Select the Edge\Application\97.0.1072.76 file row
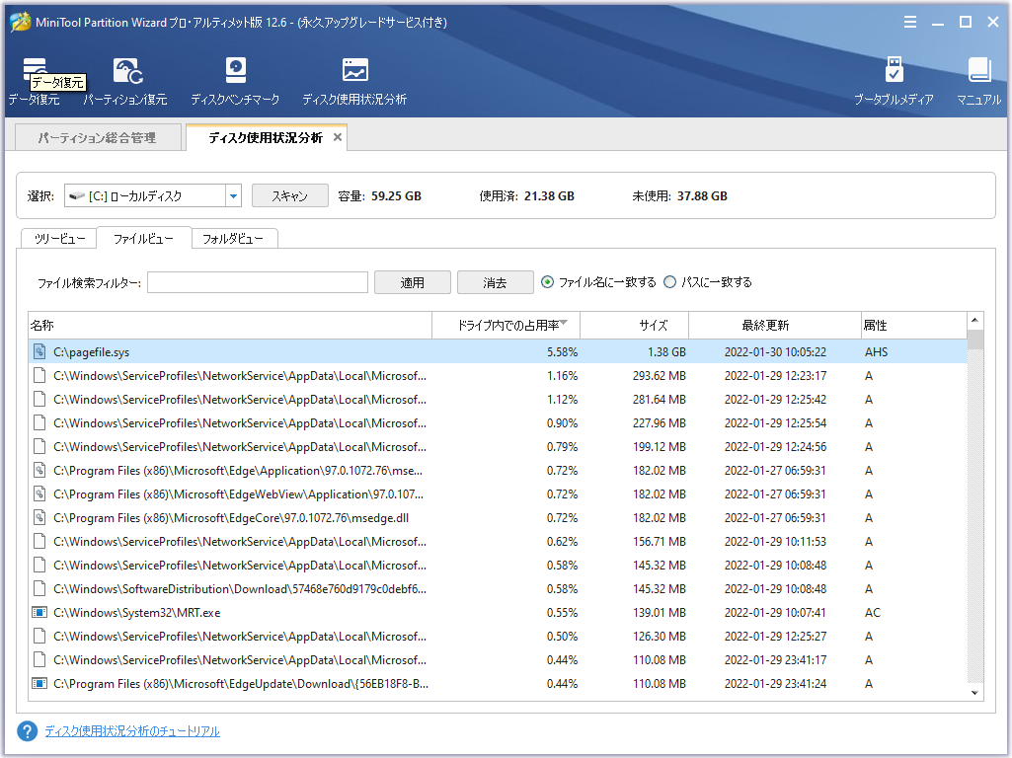 pos(498,470)
